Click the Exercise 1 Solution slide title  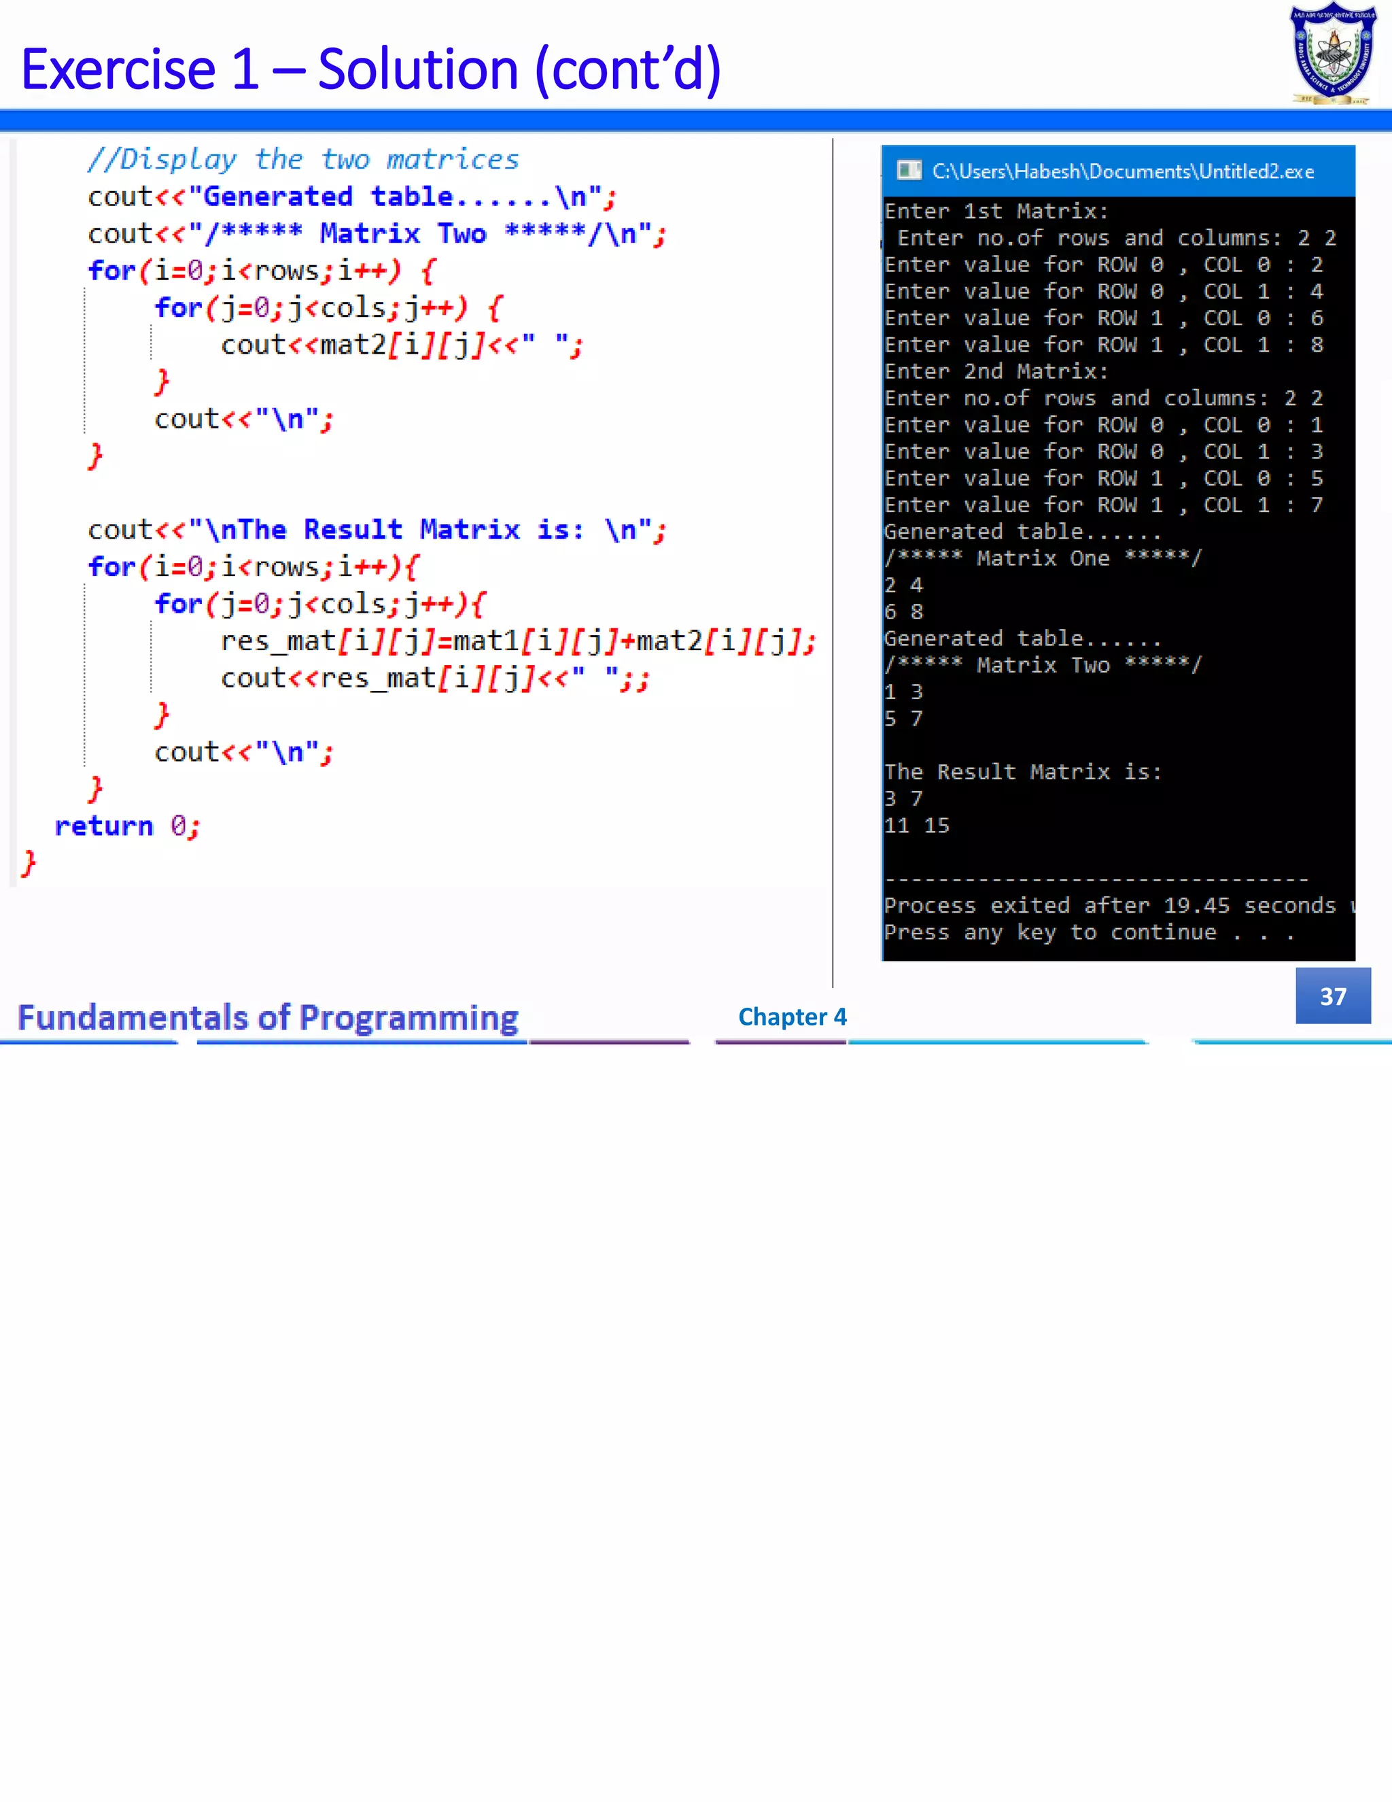371,69
